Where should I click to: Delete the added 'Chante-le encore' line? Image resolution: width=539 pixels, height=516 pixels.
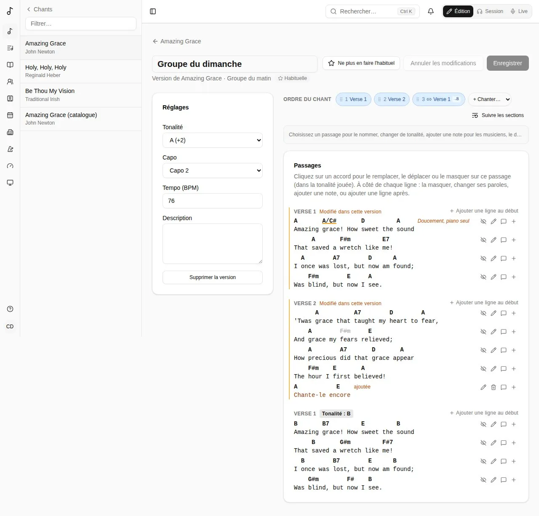click(494, 387)
